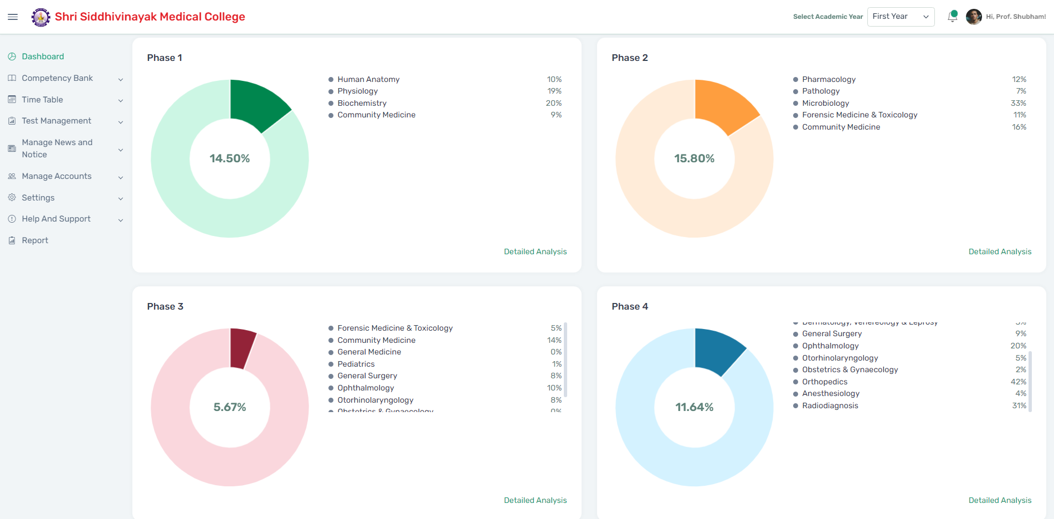This screenshot has width=1054, height=519.
Task: Open the Settings gear icon
Action: pos(12,197)
